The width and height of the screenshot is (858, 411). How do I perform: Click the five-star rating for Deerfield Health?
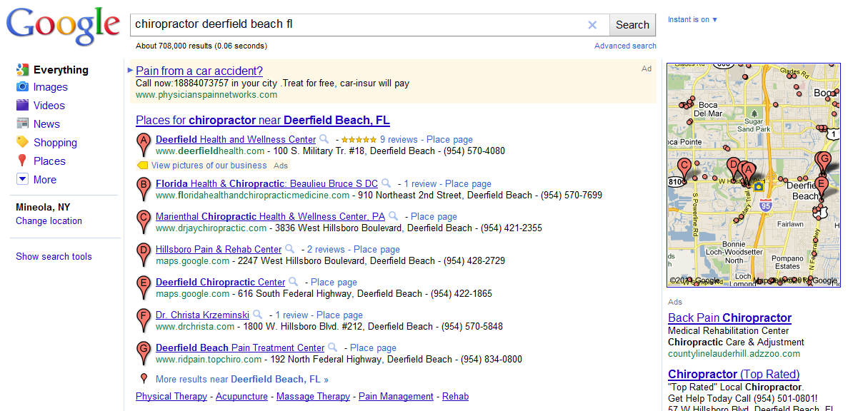pyautogui.click(x=358, y=140)
